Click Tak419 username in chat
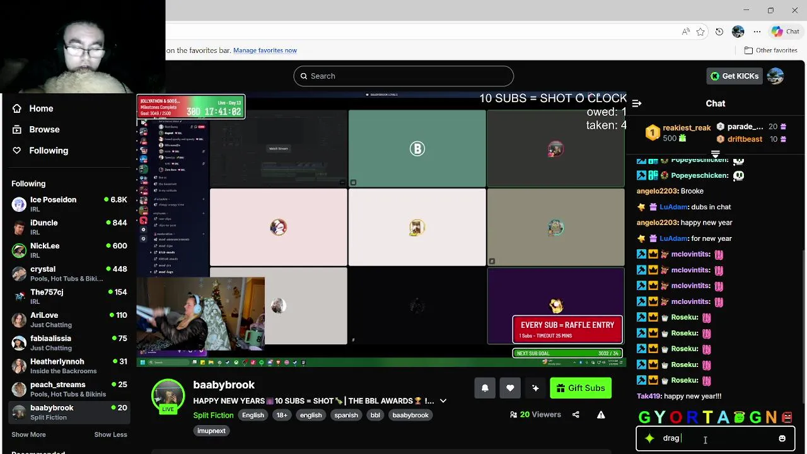This screenshot has height=454, width=807. tap(648, 396)
